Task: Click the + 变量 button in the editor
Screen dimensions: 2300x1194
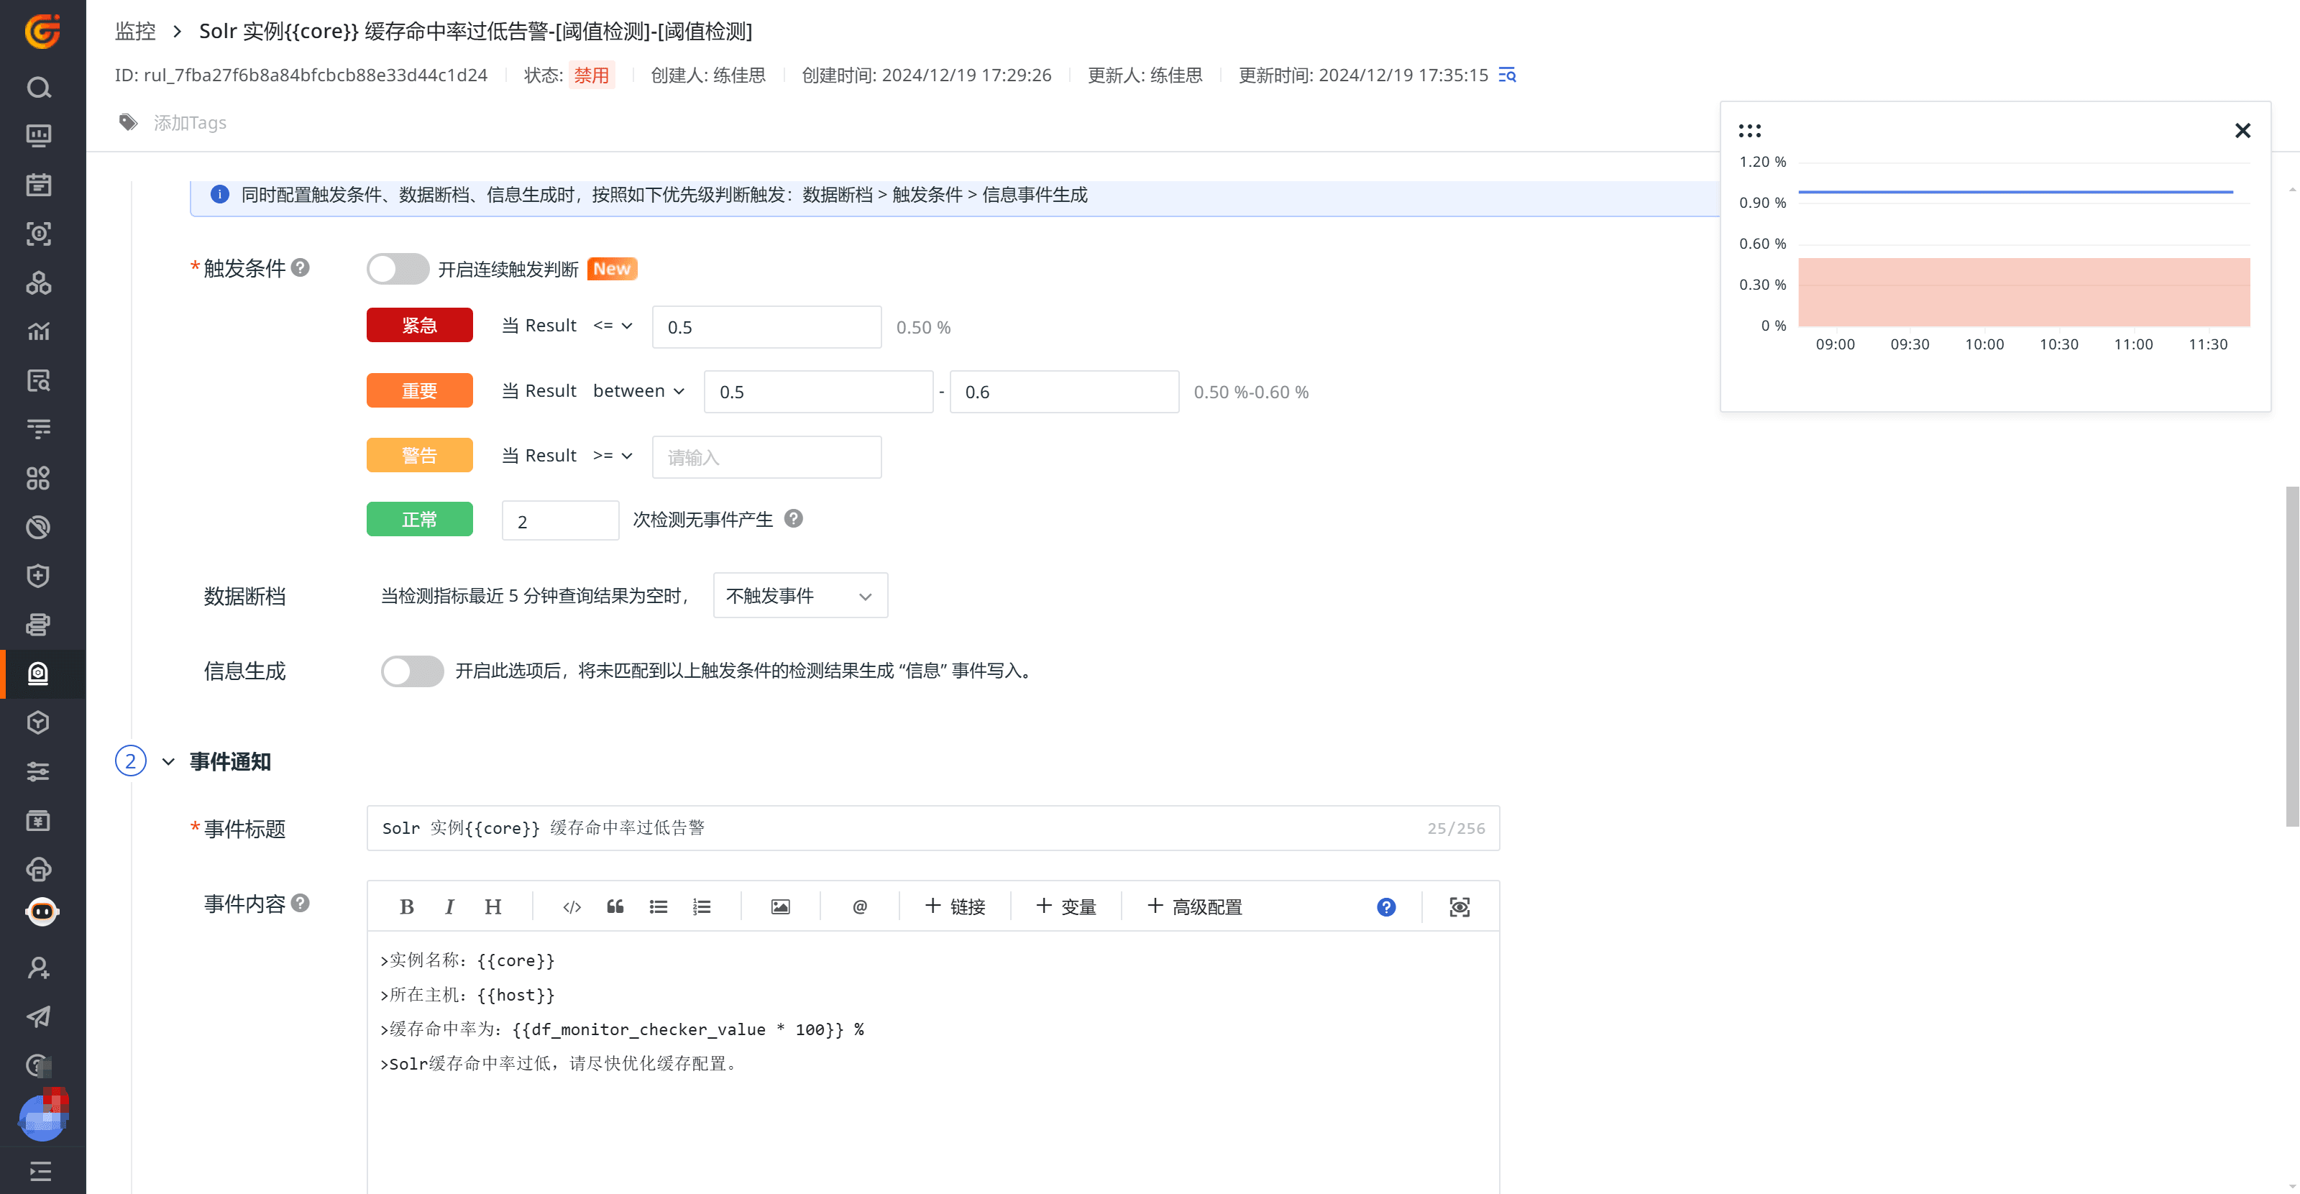Action: click(x=1066, y=906)
